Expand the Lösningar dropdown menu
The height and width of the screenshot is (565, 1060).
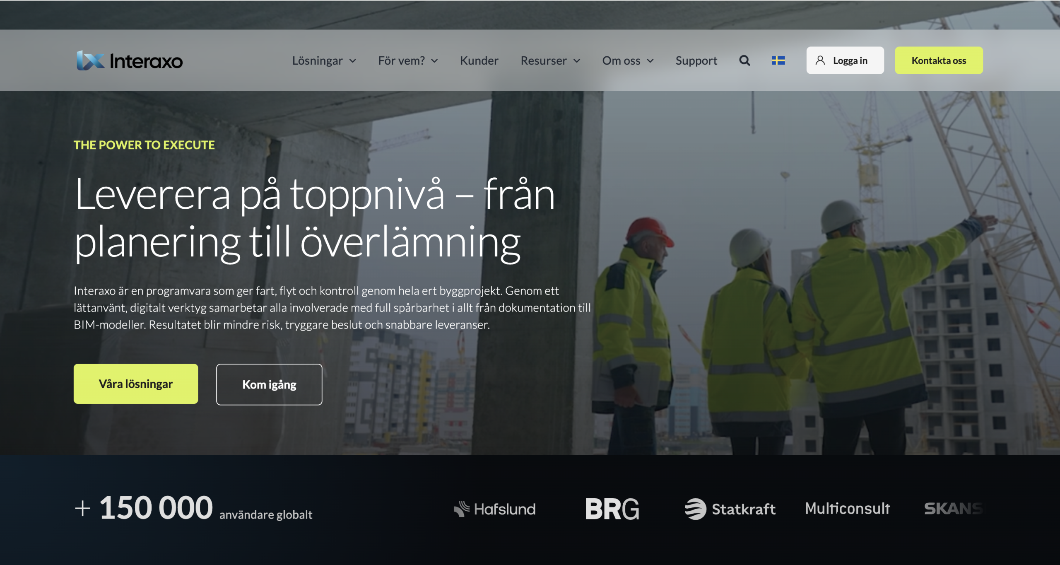324,60
